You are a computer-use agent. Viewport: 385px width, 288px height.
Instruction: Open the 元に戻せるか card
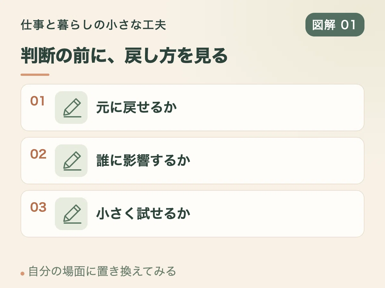coord(193,108)
